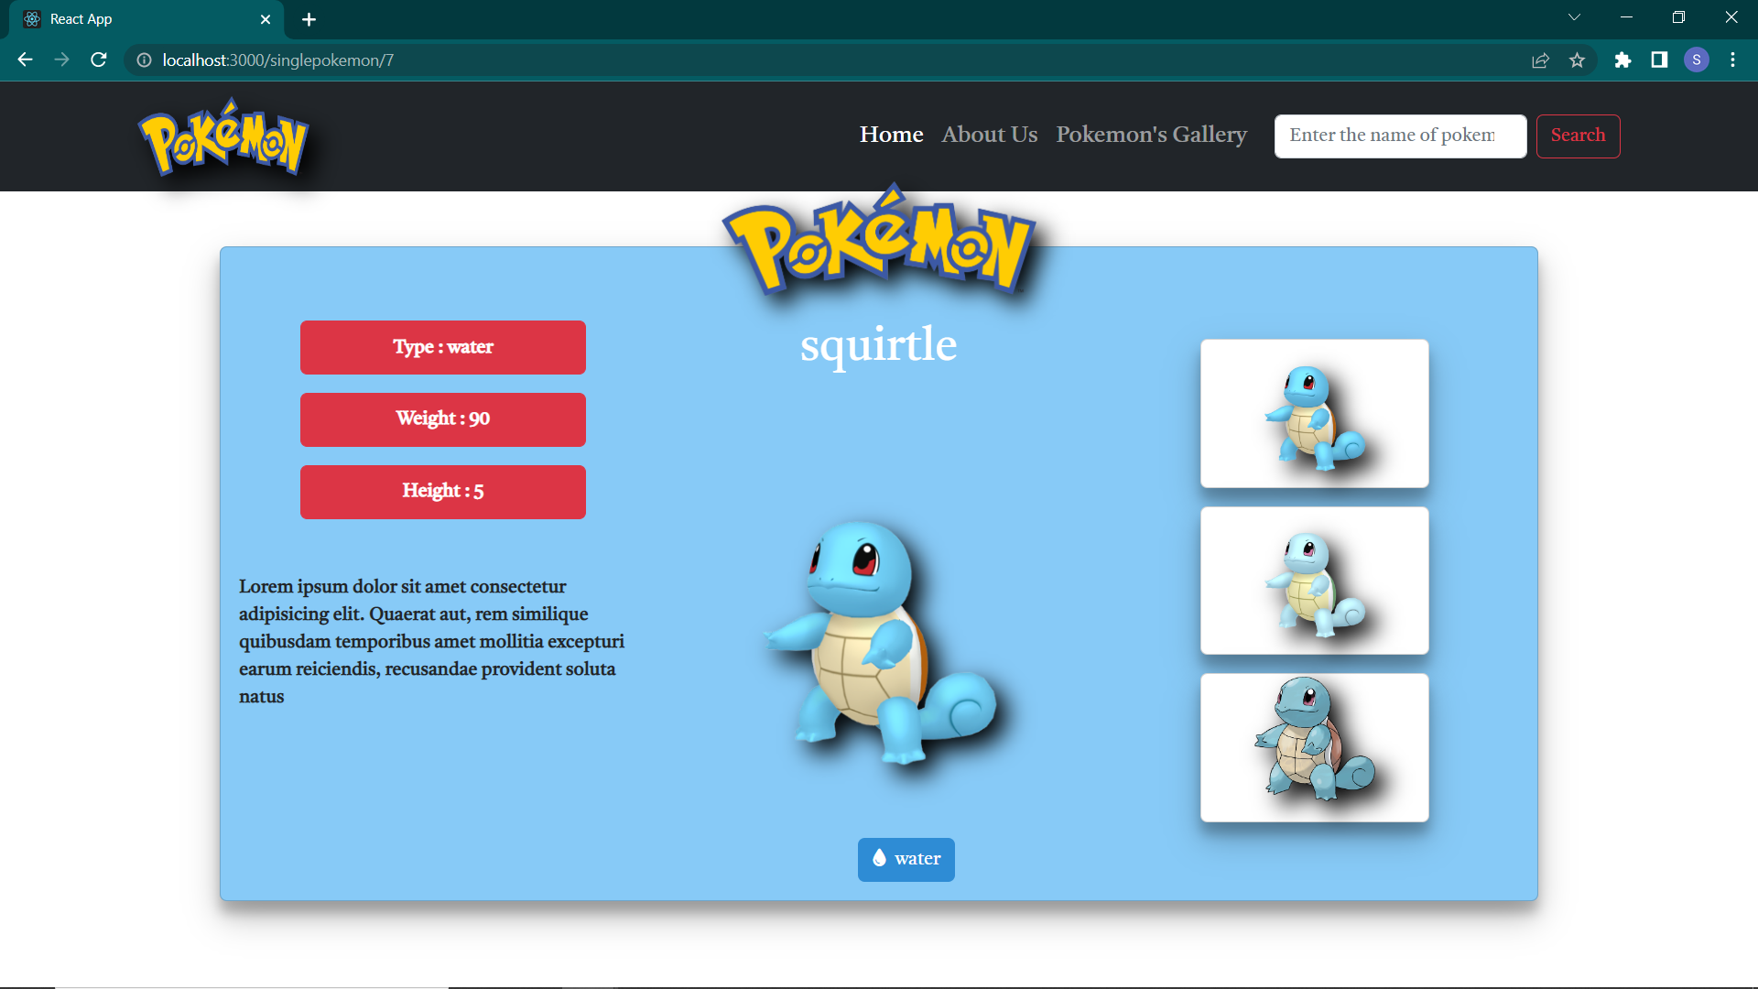Screen dimensions: 1758x989
Task: Open the share icon in the address bar
Action: pos(1541,60)
